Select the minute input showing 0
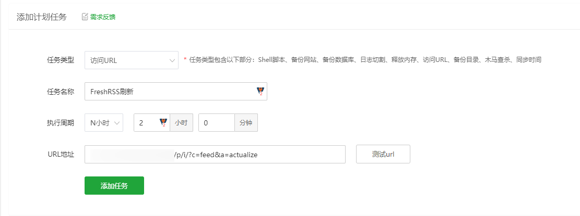Image resolution: width=580 pixels, height=216 pixels. [216, 123]
